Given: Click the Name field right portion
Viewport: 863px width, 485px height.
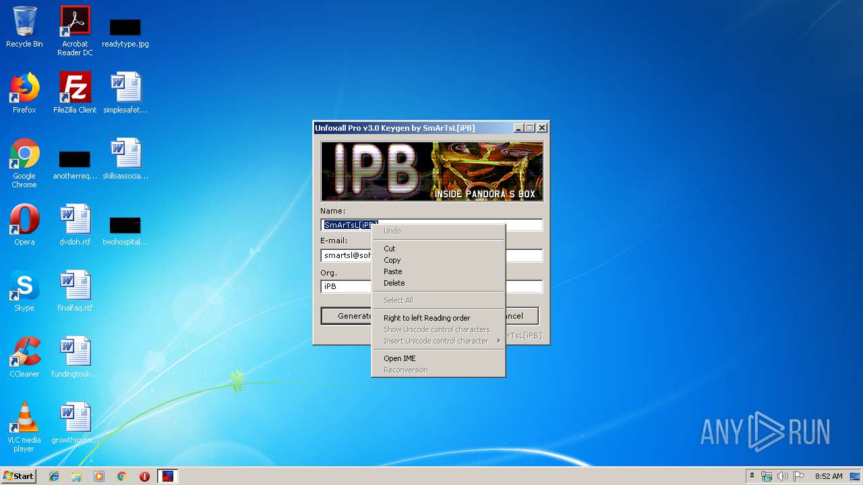Looking at the screenshot, I should pyautogui.click(x=524, y=225).
